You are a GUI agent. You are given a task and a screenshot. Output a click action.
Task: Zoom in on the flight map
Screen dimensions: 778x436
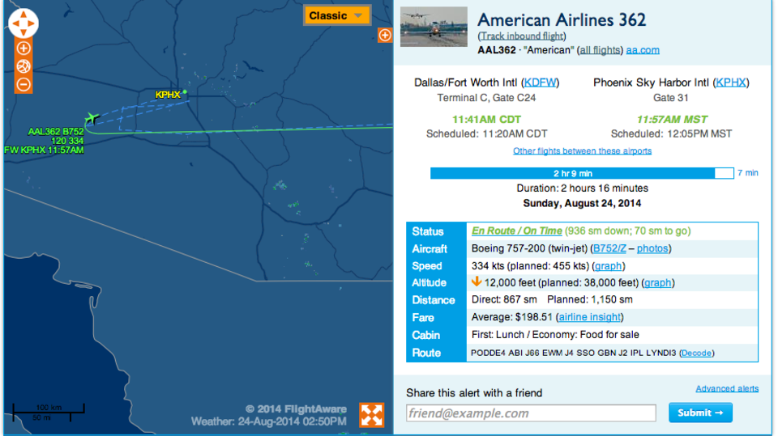(24, 49)
